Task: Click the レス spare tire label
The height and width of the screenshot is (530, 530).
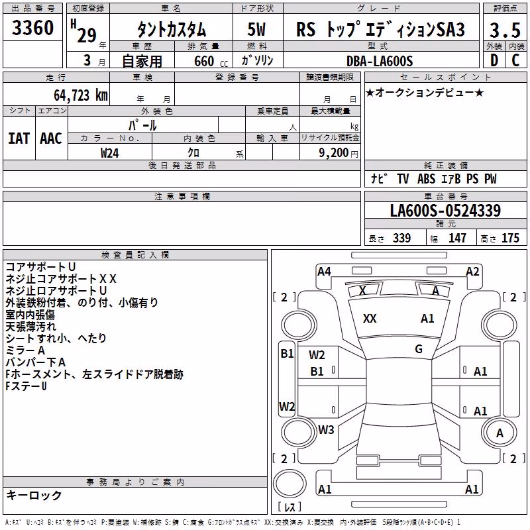Action: tap(290, 507)
